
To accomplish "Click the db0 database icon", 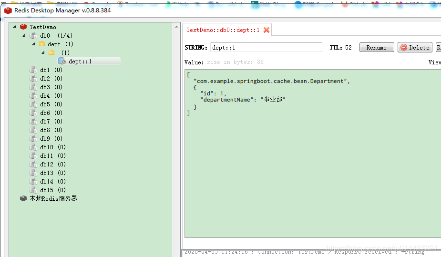I will point(33,36).
